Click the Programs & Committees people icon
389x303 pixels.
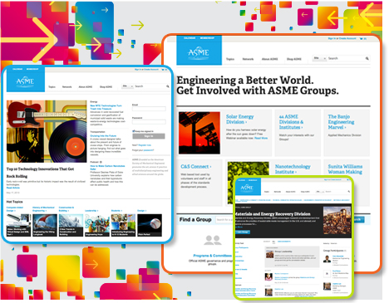(213, 240)
